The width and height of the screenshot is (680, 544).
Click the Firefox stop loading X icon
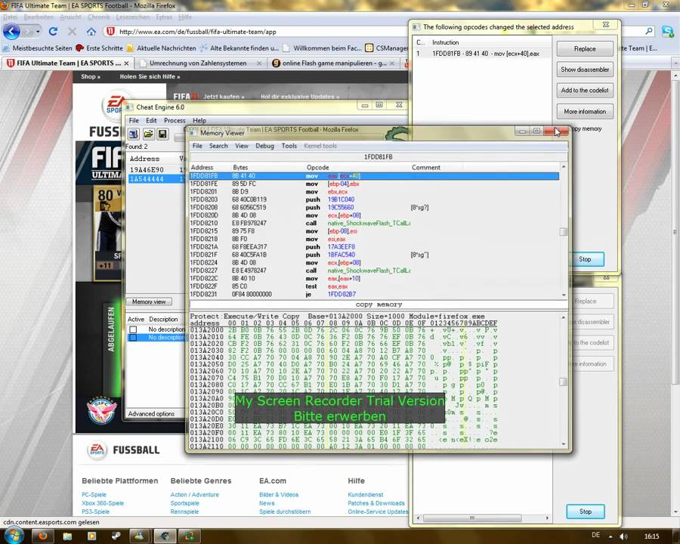click(72, 31)
